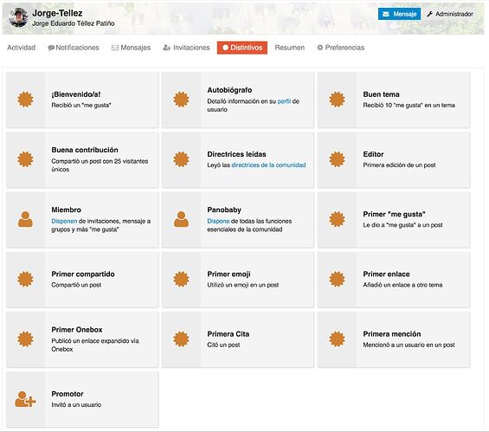Viewport: 489px width, 432px height.
Task: Follow the 'directrices de la comunidad' link
Action: tap(268, 165)
